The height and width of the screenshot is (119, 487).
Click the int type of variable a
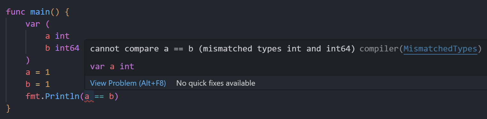62,36
